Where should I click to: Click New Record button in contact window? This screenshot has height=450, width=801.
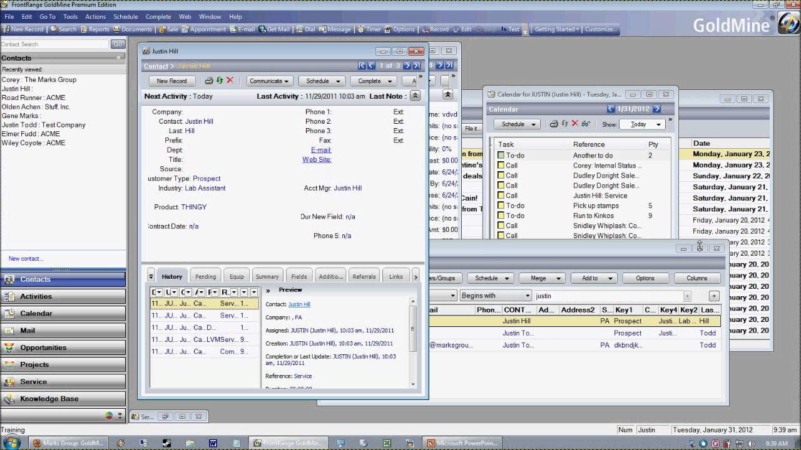[x=171, y=81]
